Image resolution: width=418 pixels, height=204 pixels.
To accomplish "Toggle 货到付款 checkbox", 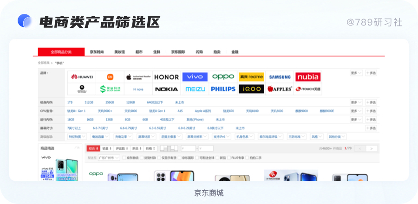I will point(142,158).
